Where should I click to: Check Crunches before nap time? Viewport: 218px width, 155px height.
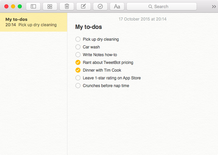(78, 86)
